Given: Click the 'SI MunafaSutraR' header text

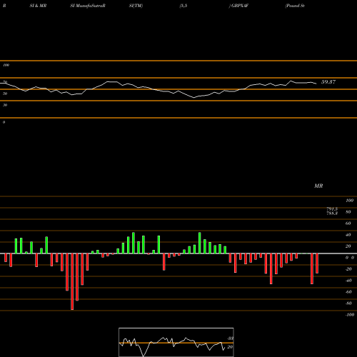Looking at the screenshot, I should pyautogui.click(x=88, y=6).
